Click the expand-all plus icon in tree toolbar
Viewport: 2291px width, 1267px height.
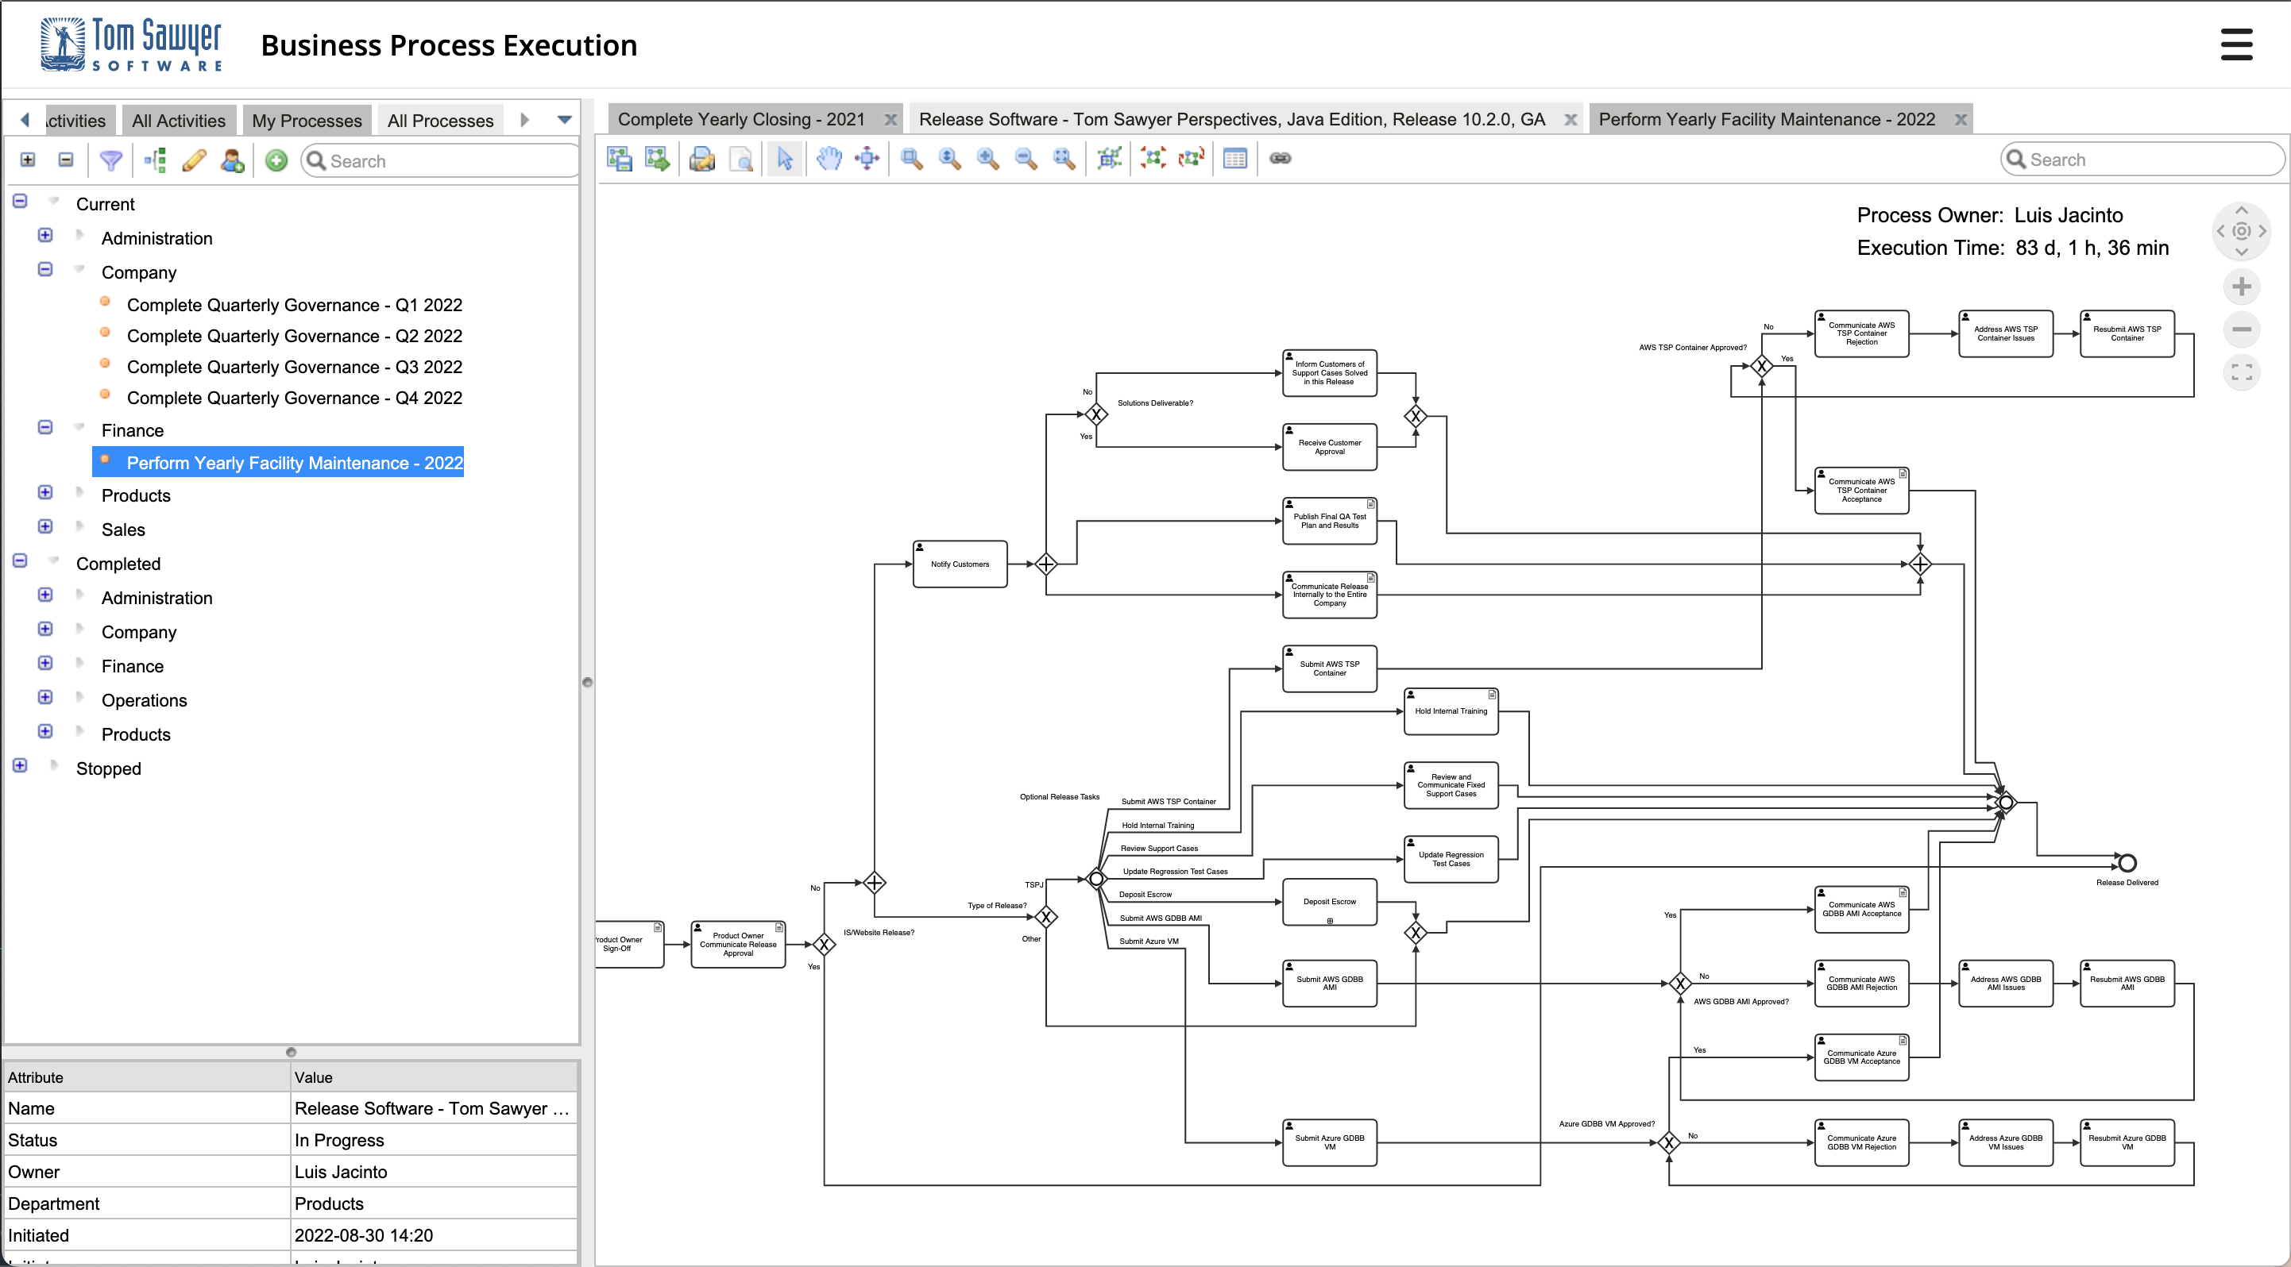click(x=29, y=160)
